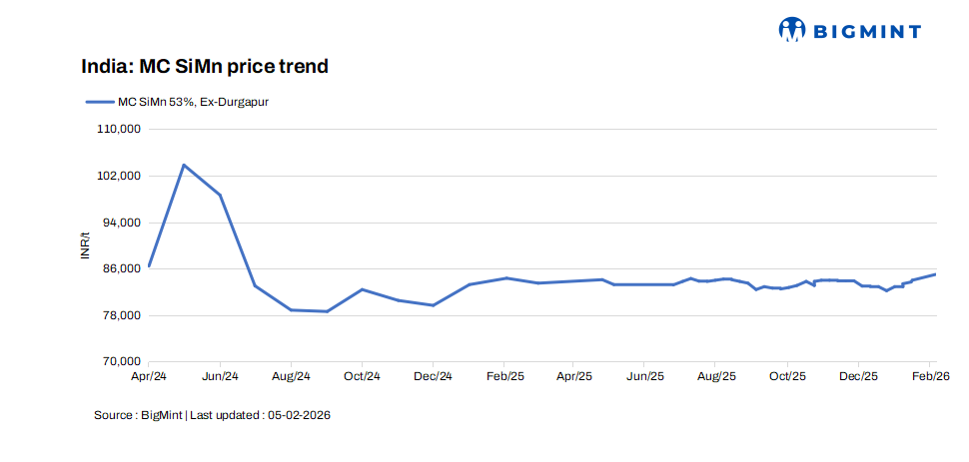Click the Feb/25 x-axis label
The height and width of the screenshot is (462, 969).
(x=504, y=376)
